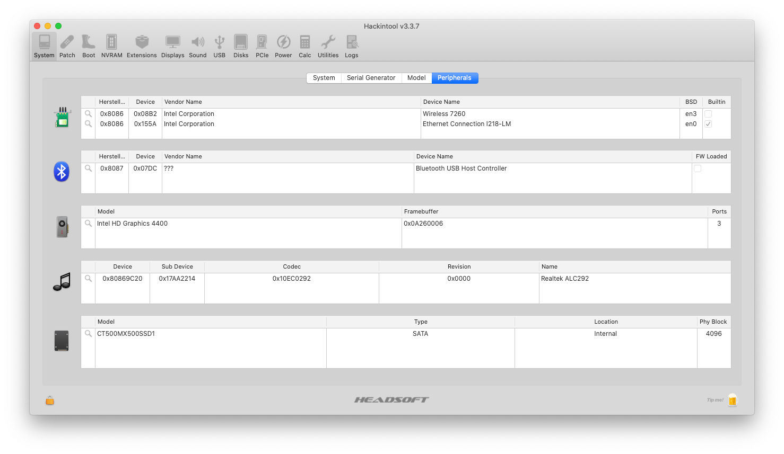Screen dimensions: 784x454
Task: Open the Patch toolbar section
Action: tap(67, 46)
